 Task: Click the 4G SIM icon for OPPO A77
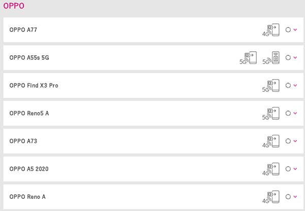click(271, 30)
